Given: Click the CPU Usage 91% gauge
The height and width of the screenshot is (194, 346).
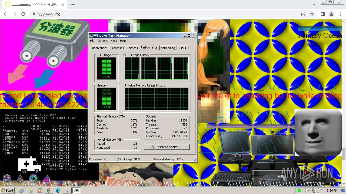Looking at the screenshot, I should [106, 68].
